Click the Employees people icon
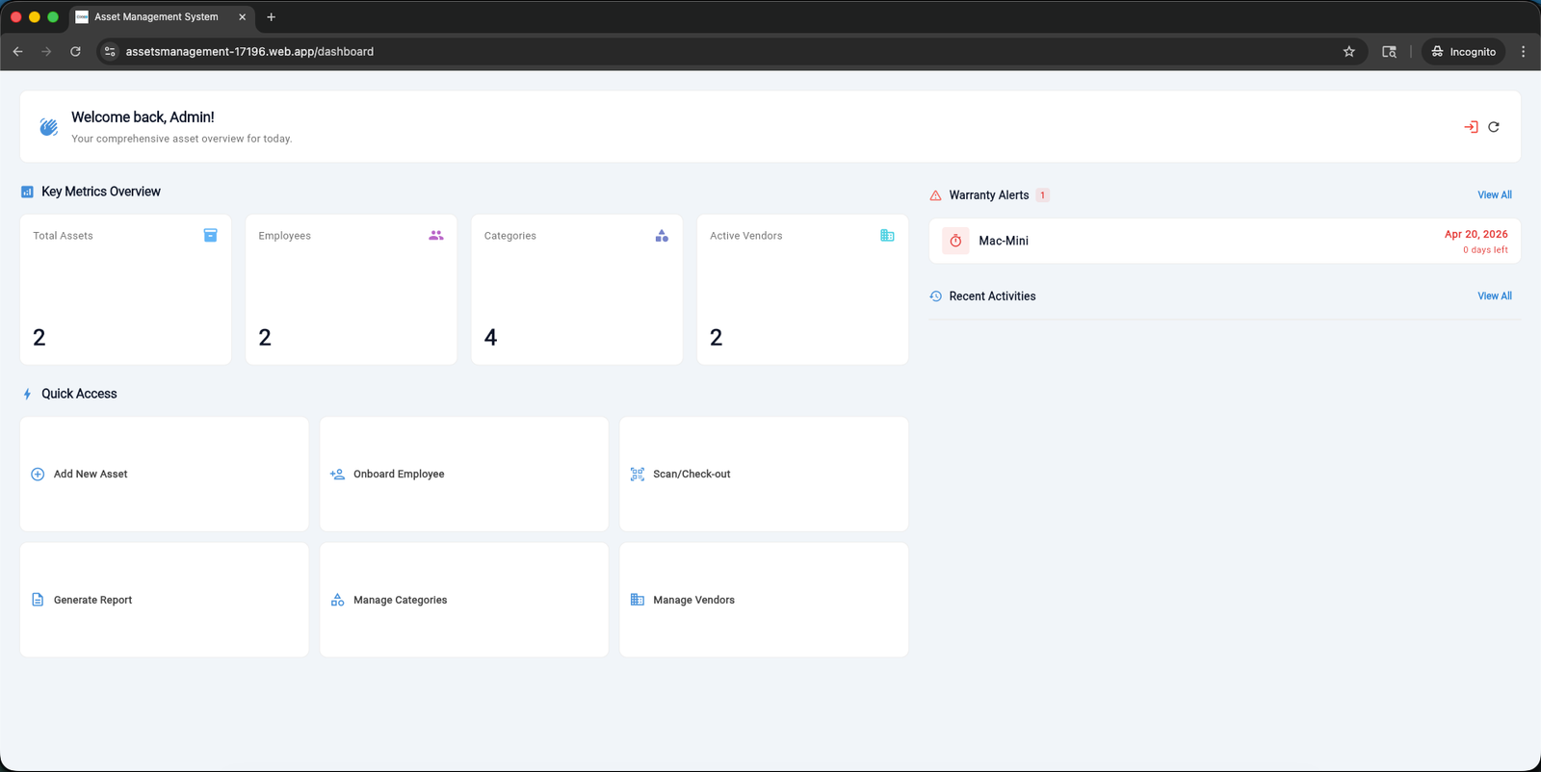The width and height of the screenshot is (1541, 772). pos(436,235)
